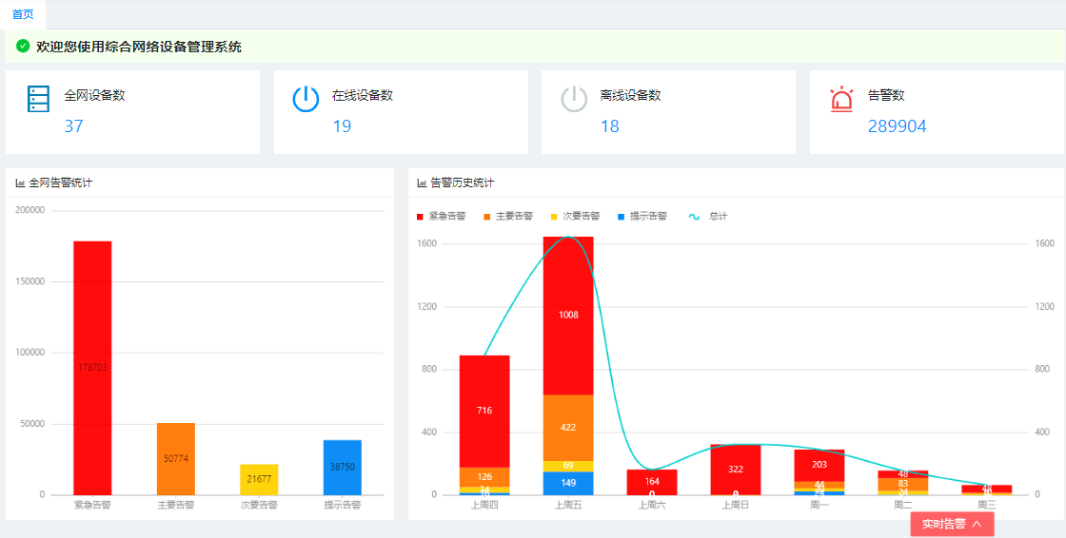Click the green check icon in welcome banner

tap(23, 47)
